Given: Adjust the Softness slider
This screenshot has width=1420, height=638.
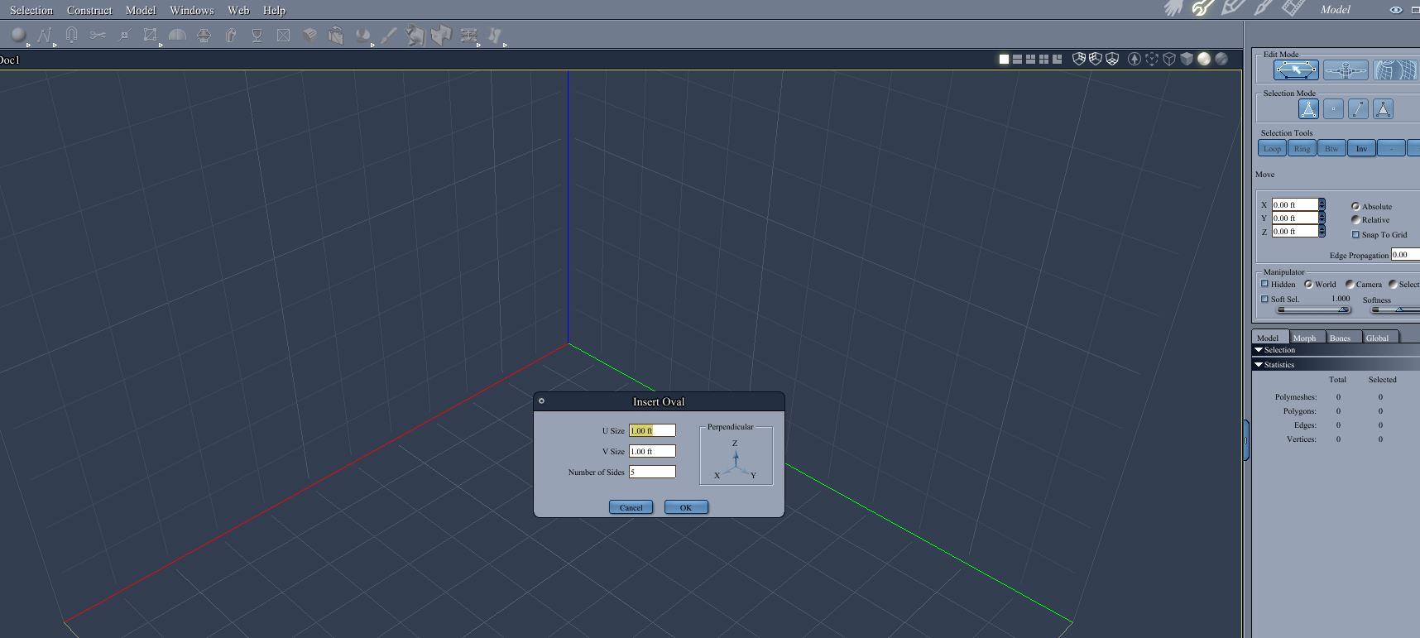Looking at the screenshot, I should (x=1396, y=309).
